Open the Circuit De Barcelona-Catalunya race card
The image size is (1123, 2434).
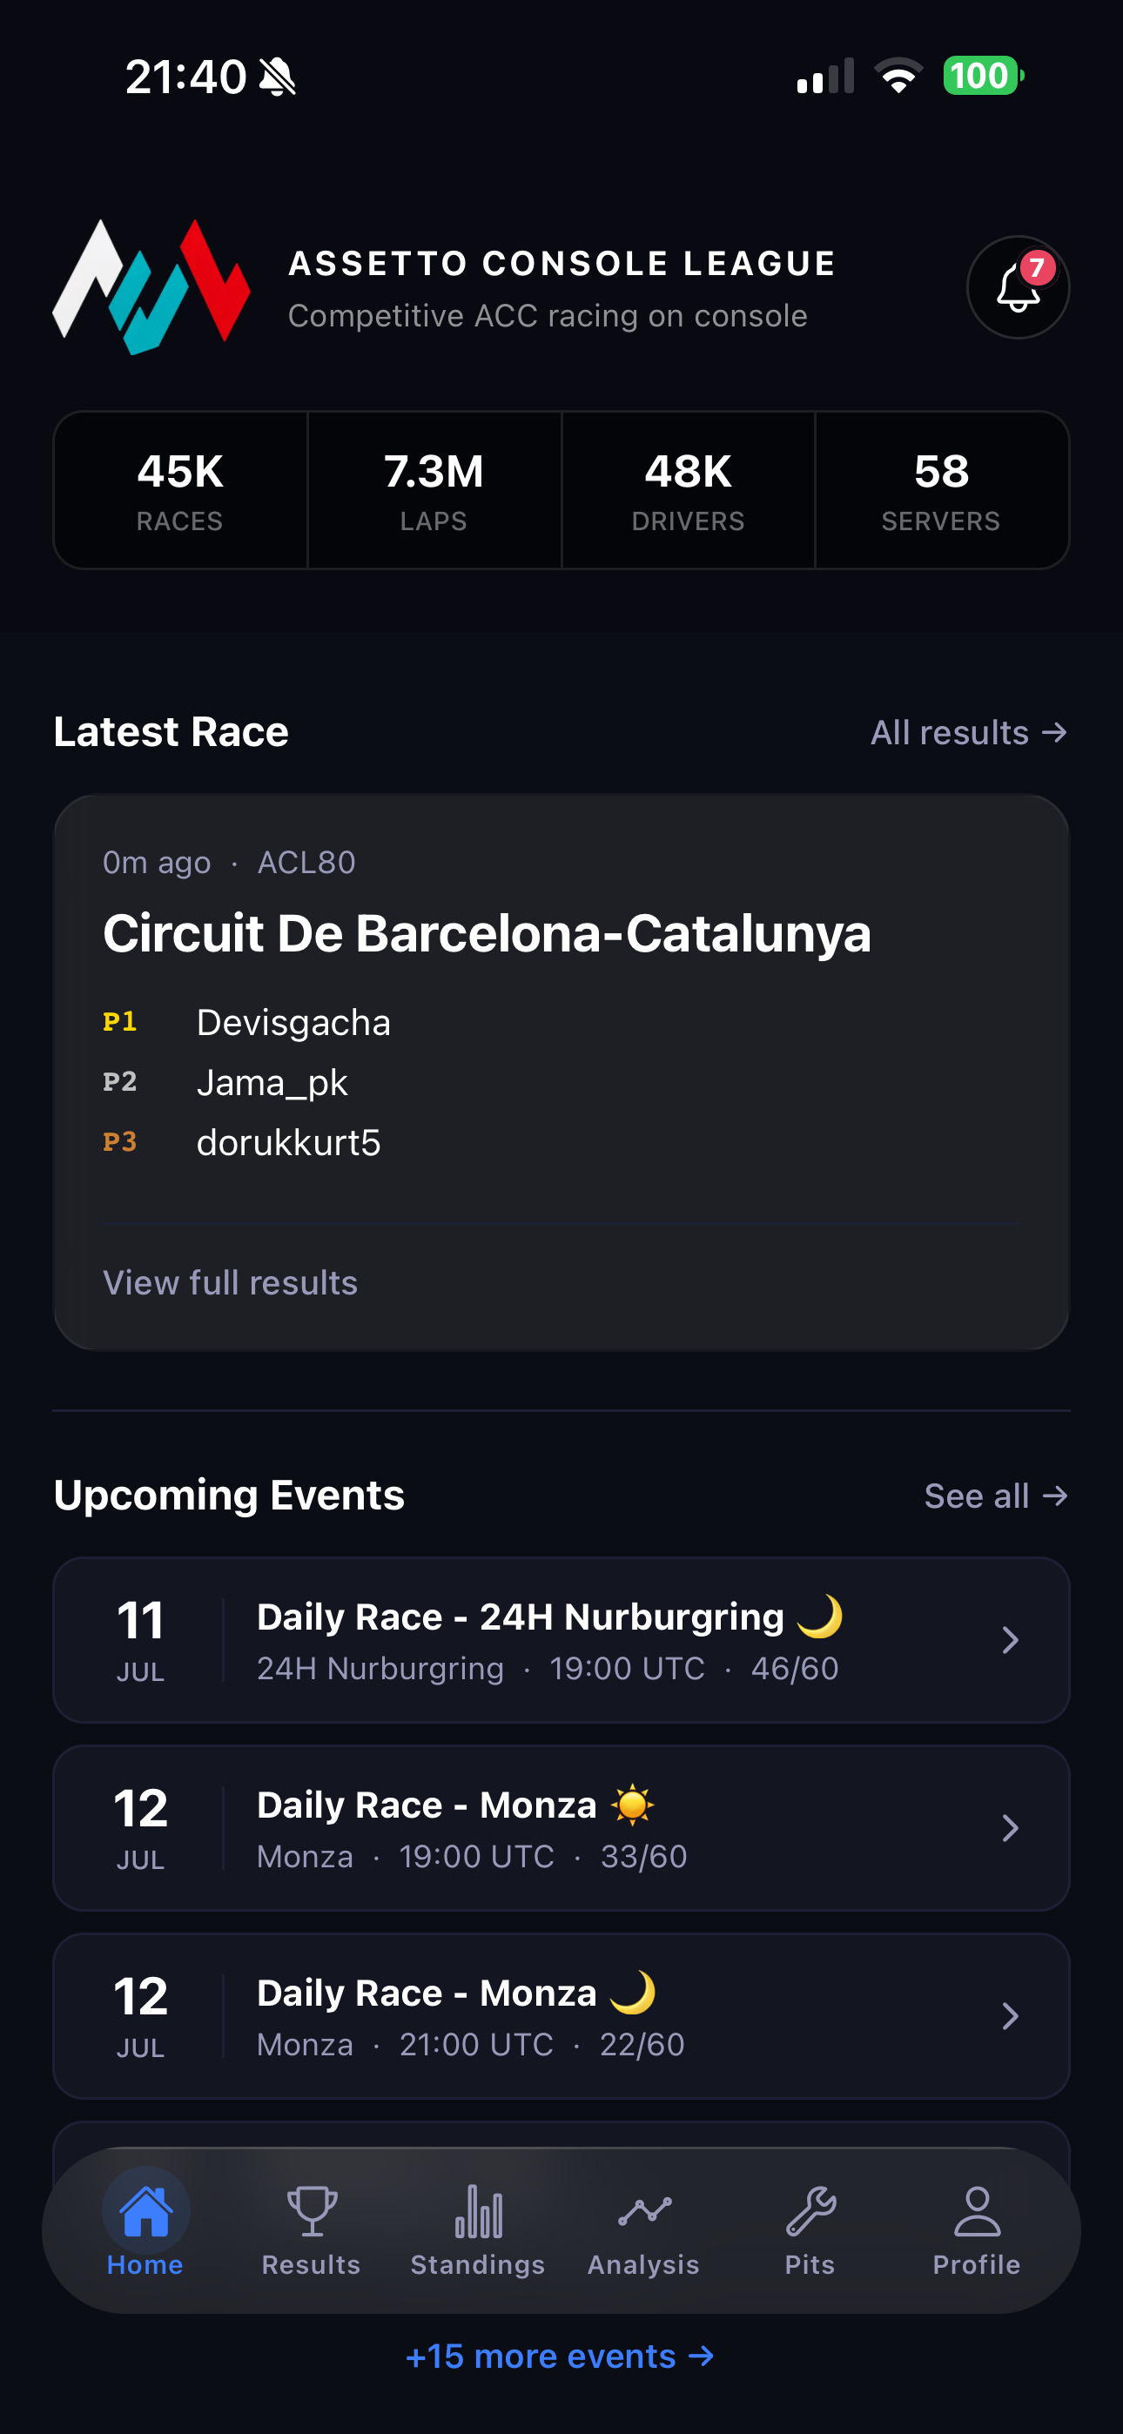pos(561,1072)
